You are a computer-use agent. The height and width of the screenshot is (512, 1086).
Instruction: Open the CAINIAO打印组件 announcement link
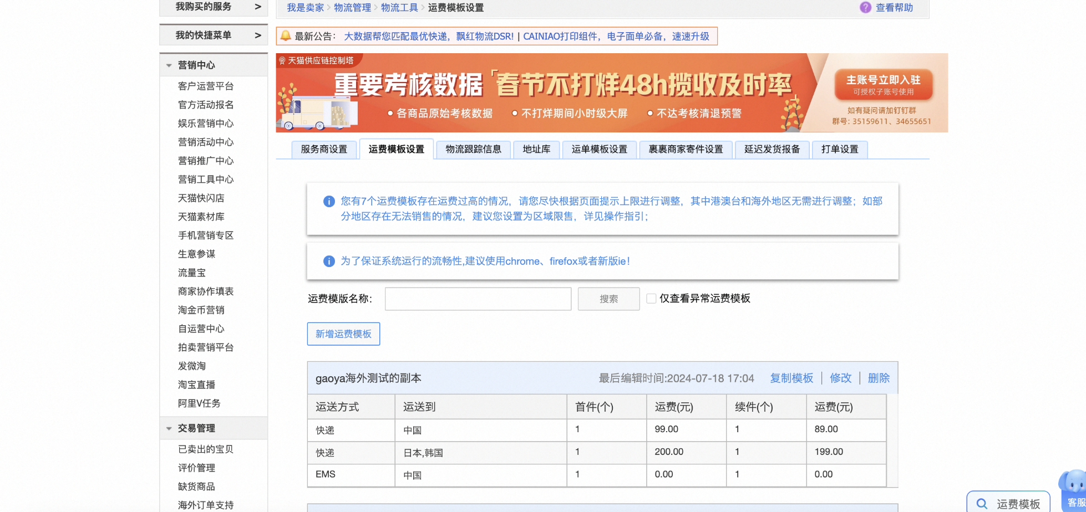tap(616, 37)
